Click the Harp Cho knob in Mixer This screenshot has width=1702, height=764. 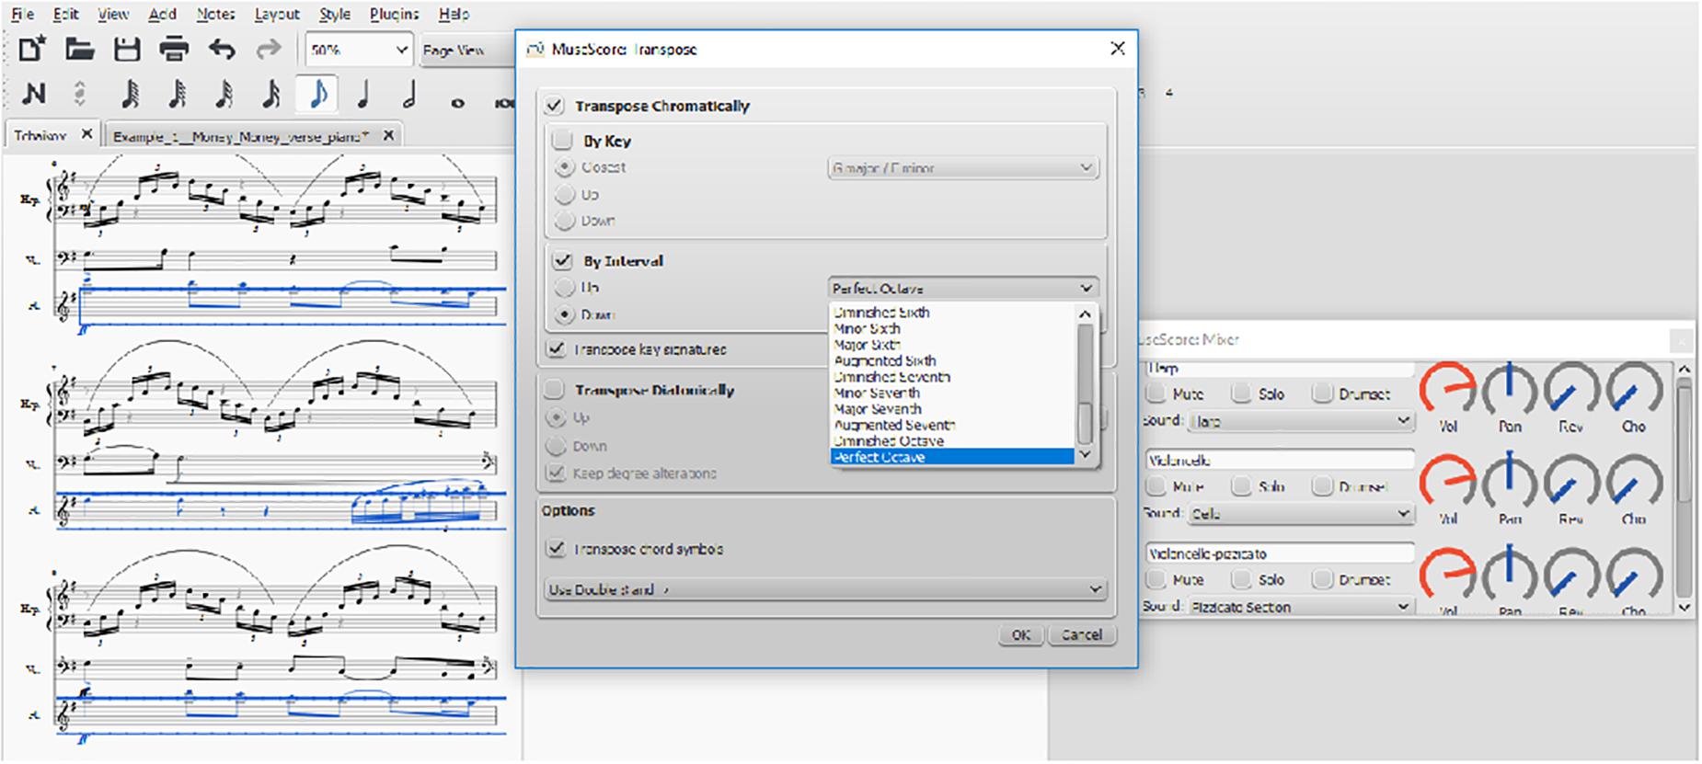click(x=1634, y=390)
